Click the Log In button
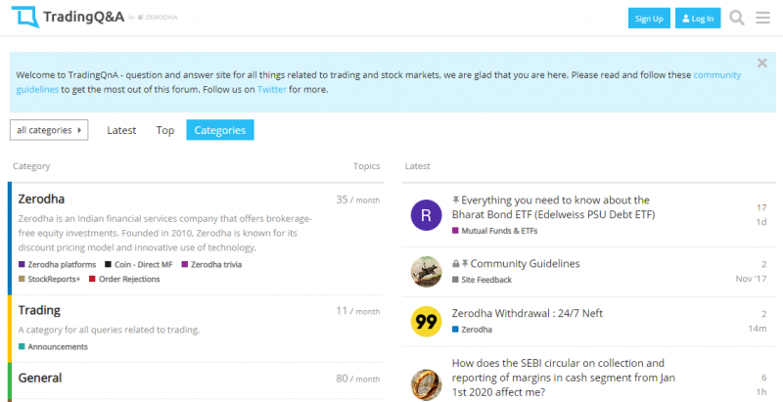 (x=698, y=19)
